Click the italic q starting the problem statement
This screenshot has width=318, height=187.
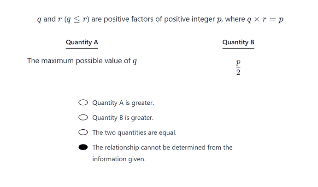click(x=39, y=19)
